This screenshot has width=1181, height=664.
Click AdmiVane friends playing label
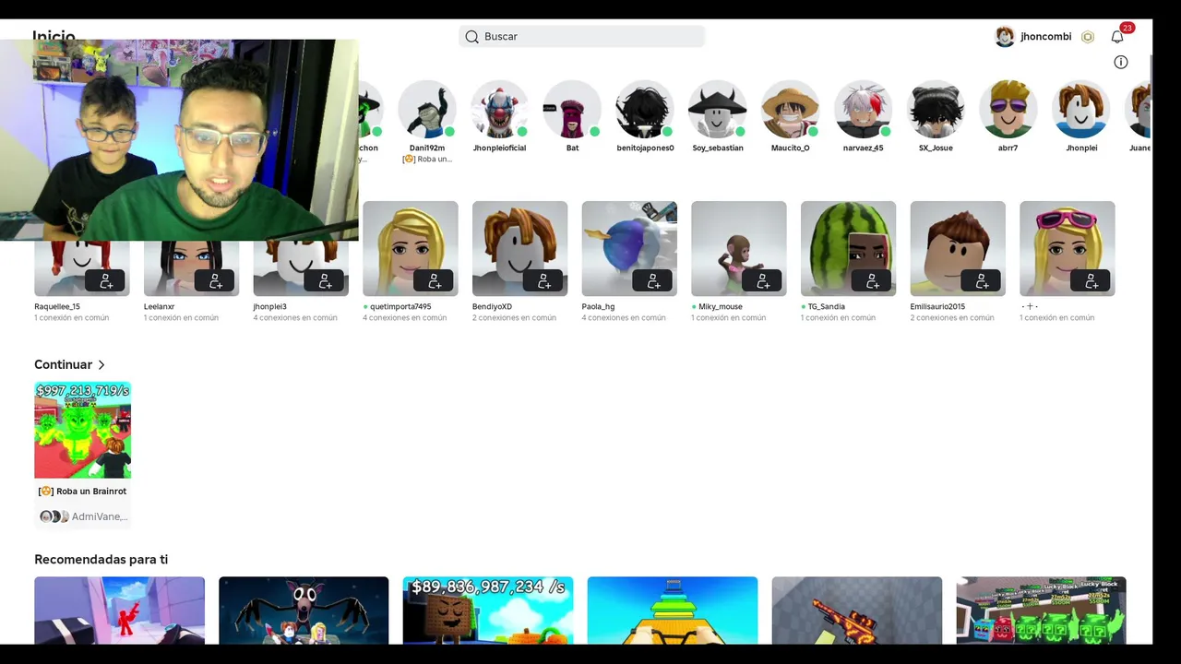100,516
